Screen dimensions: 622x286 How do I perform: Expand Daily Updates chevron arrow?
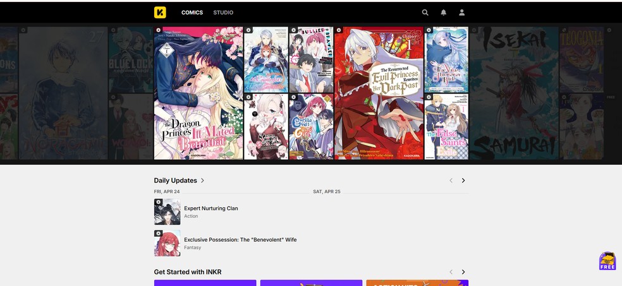[202, 180]
